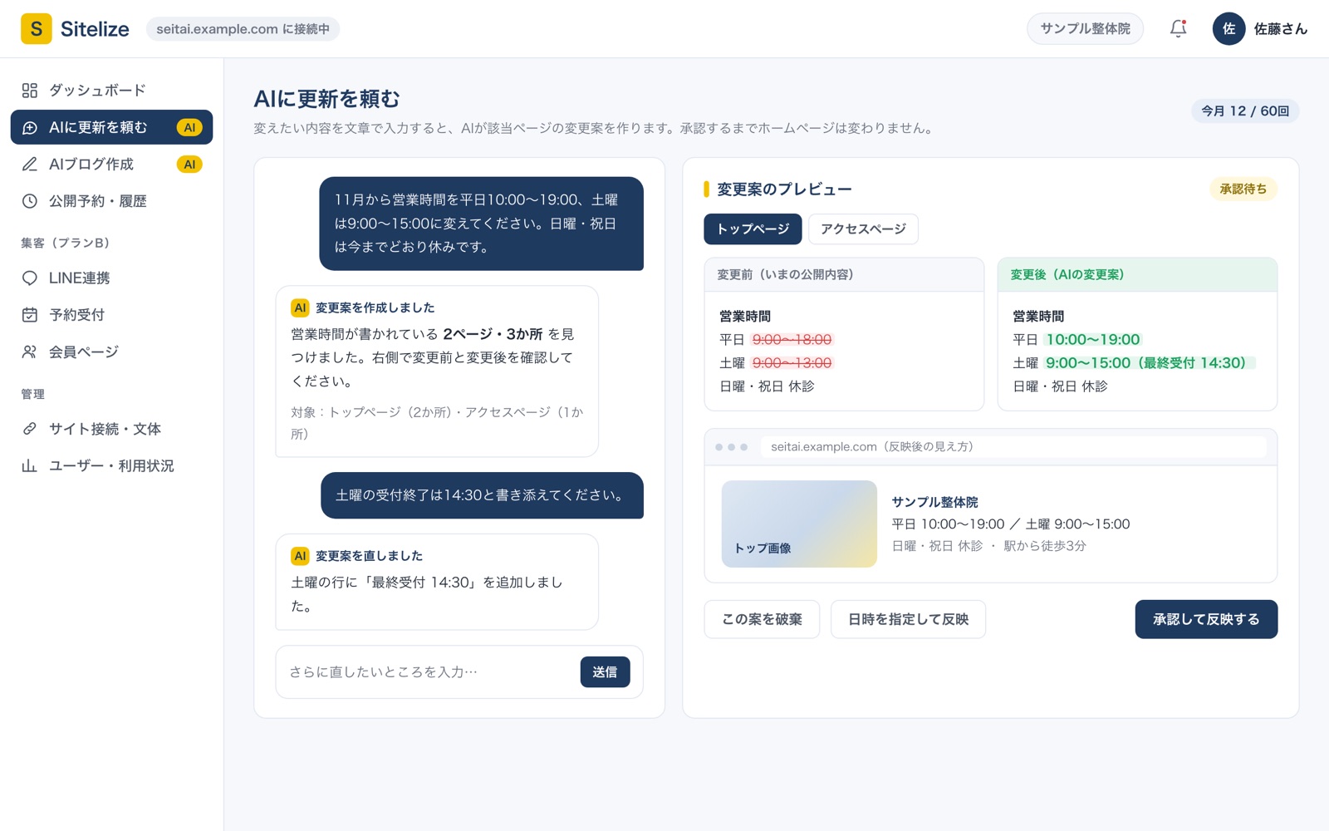Screen dimensions: 1329x831
Task: Click highlighted 10:00〜19:00 new weekday hours
Action: pos(1092,340)
